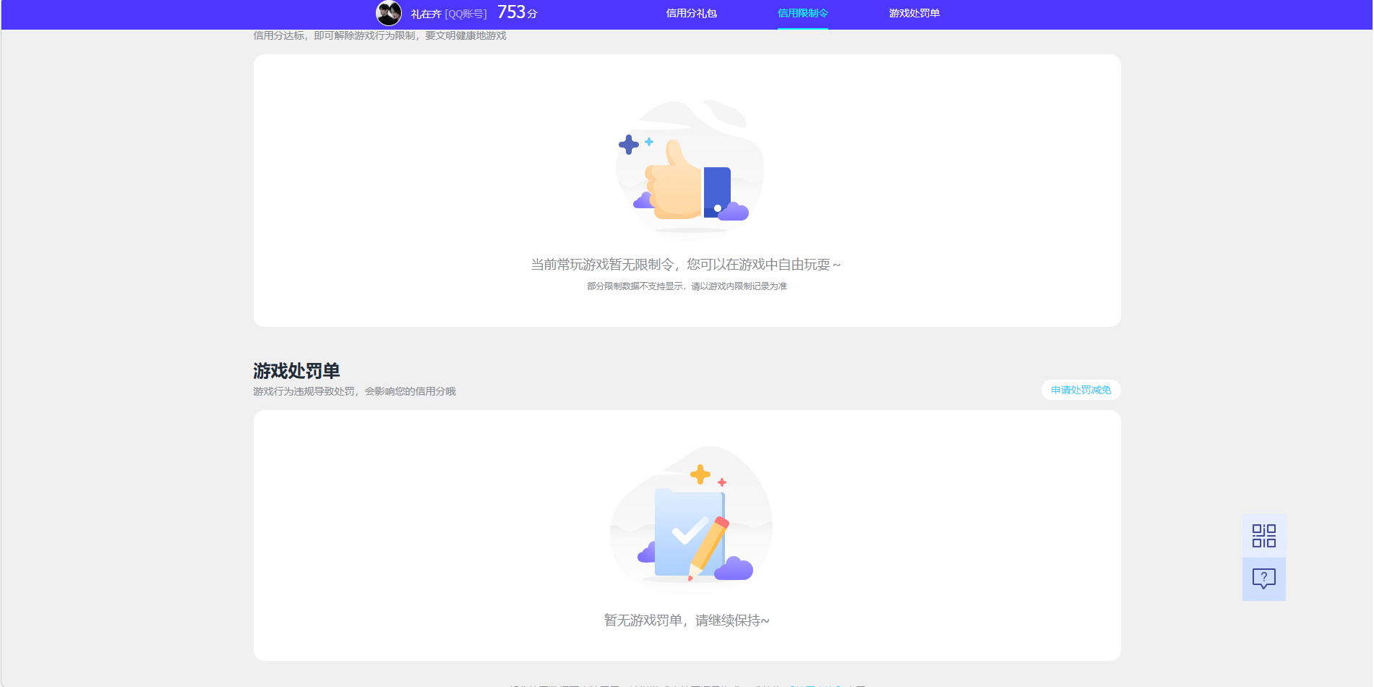Click the 753分 credit score display
The height and width of the screenshot is (687, 1374).
tap(516, 12)
